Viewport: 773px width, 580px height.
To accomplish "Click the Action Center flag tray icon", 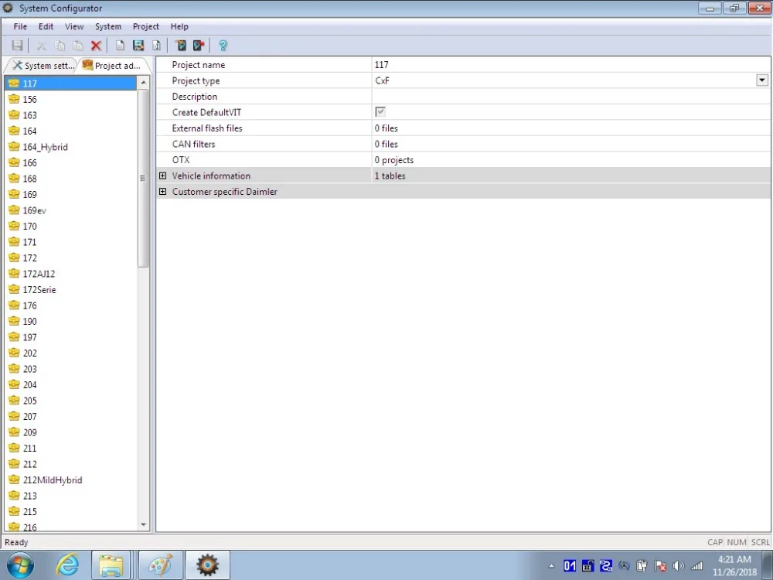I will (x=661, y=566).
